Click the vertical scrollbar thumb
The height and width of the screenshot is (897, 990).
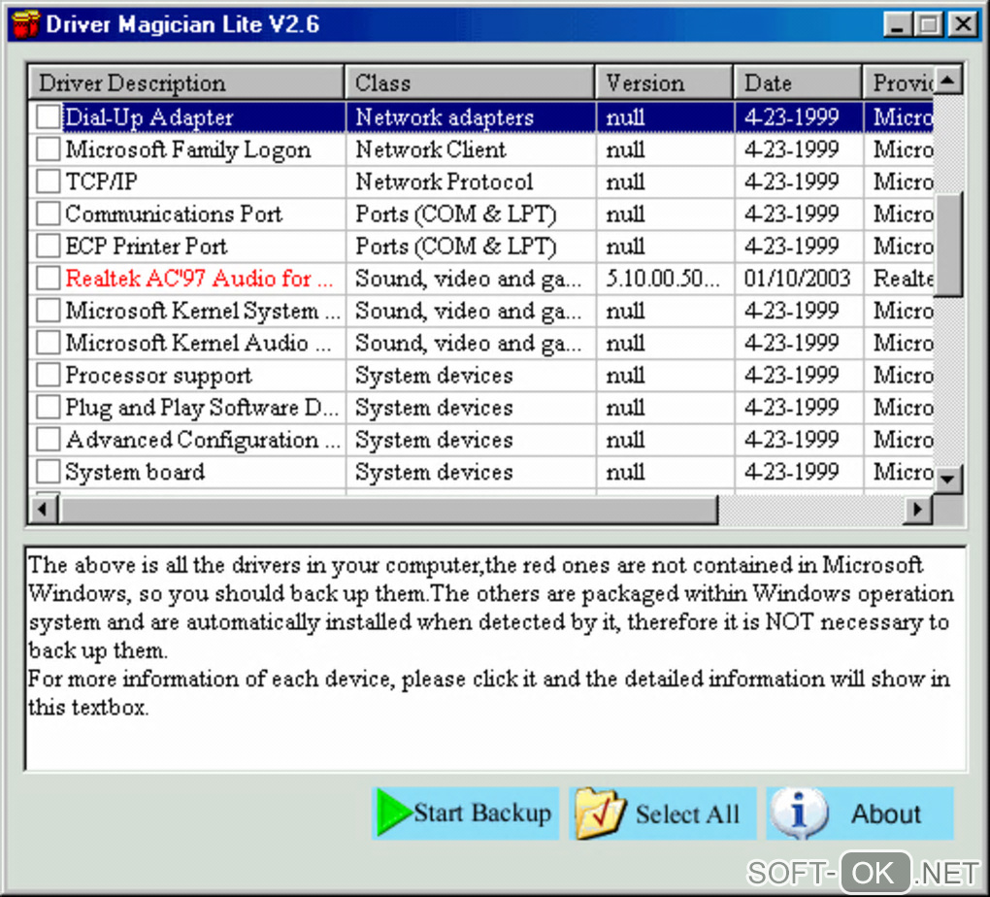click(947, 244)
